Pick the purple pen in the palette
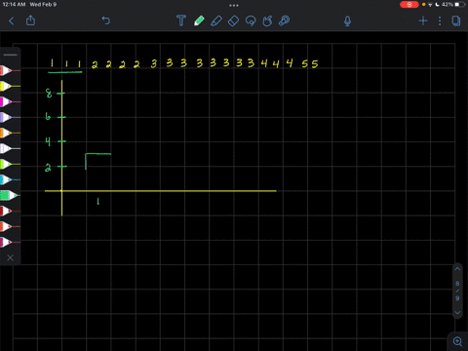 coord(10,117)
